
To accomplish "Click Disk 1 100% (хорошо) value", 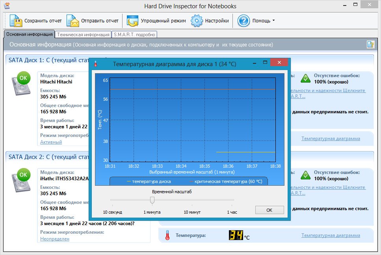I will click(331, 82).
